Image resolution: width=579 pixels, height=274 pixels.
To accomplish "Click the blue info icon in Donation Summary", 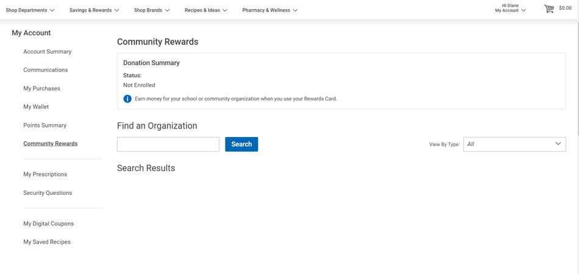I will (x=127, y=99).
